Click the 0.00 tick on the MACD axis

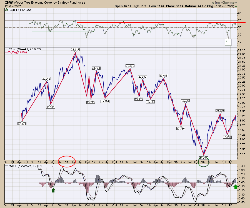coord(242,182)
